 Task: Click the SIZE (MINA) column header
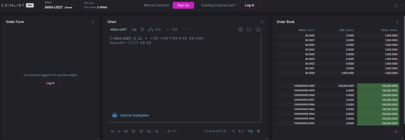347,30
